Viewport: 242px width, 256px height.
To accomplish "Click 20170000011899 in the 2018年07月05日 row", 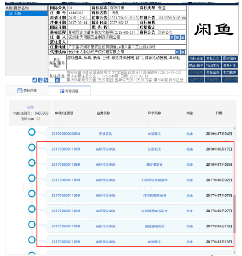I will point(66,165).
